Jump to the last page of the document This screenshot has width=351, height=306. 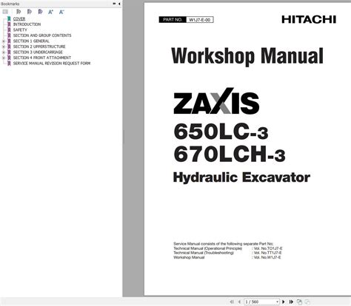coord(291,302)
